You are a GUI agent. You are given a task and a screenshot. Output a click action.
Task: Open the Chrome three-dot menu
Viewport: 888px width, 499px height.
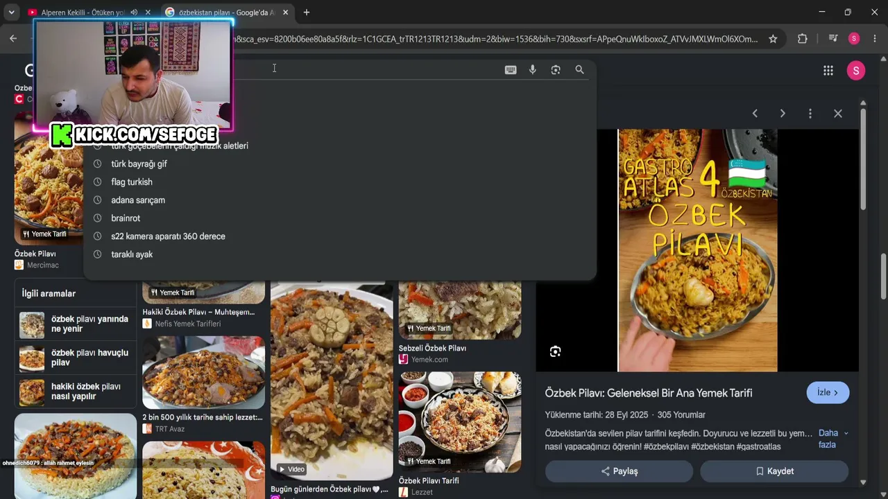pyautogui.click(x=875, y=39)
